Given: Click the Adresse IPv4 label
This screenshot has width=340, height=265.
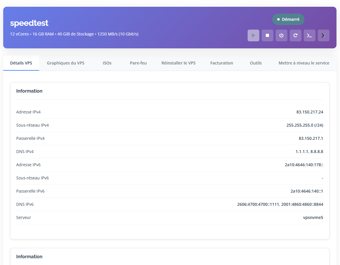Looking at the screenshot, I should pyautogui.click(x=28, y=112).
